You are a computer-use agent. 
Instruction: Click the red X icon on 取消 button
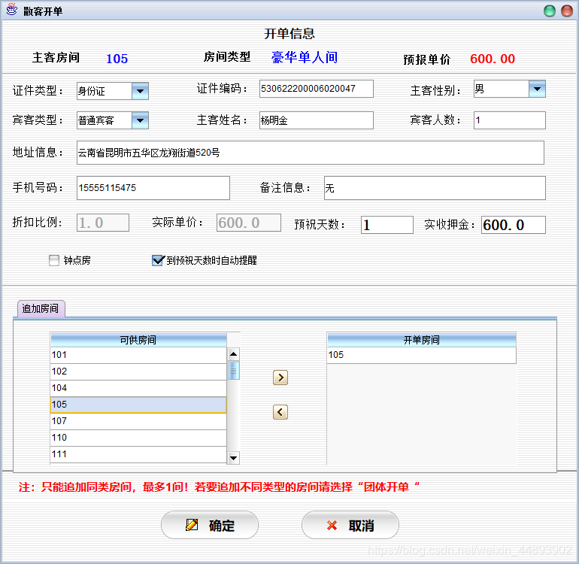pyautogui.click(x=332, y=525)
